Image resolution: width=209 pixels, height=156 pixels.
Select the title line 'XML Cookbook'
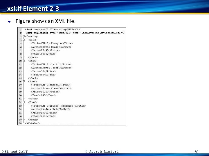tap(50, 85)
